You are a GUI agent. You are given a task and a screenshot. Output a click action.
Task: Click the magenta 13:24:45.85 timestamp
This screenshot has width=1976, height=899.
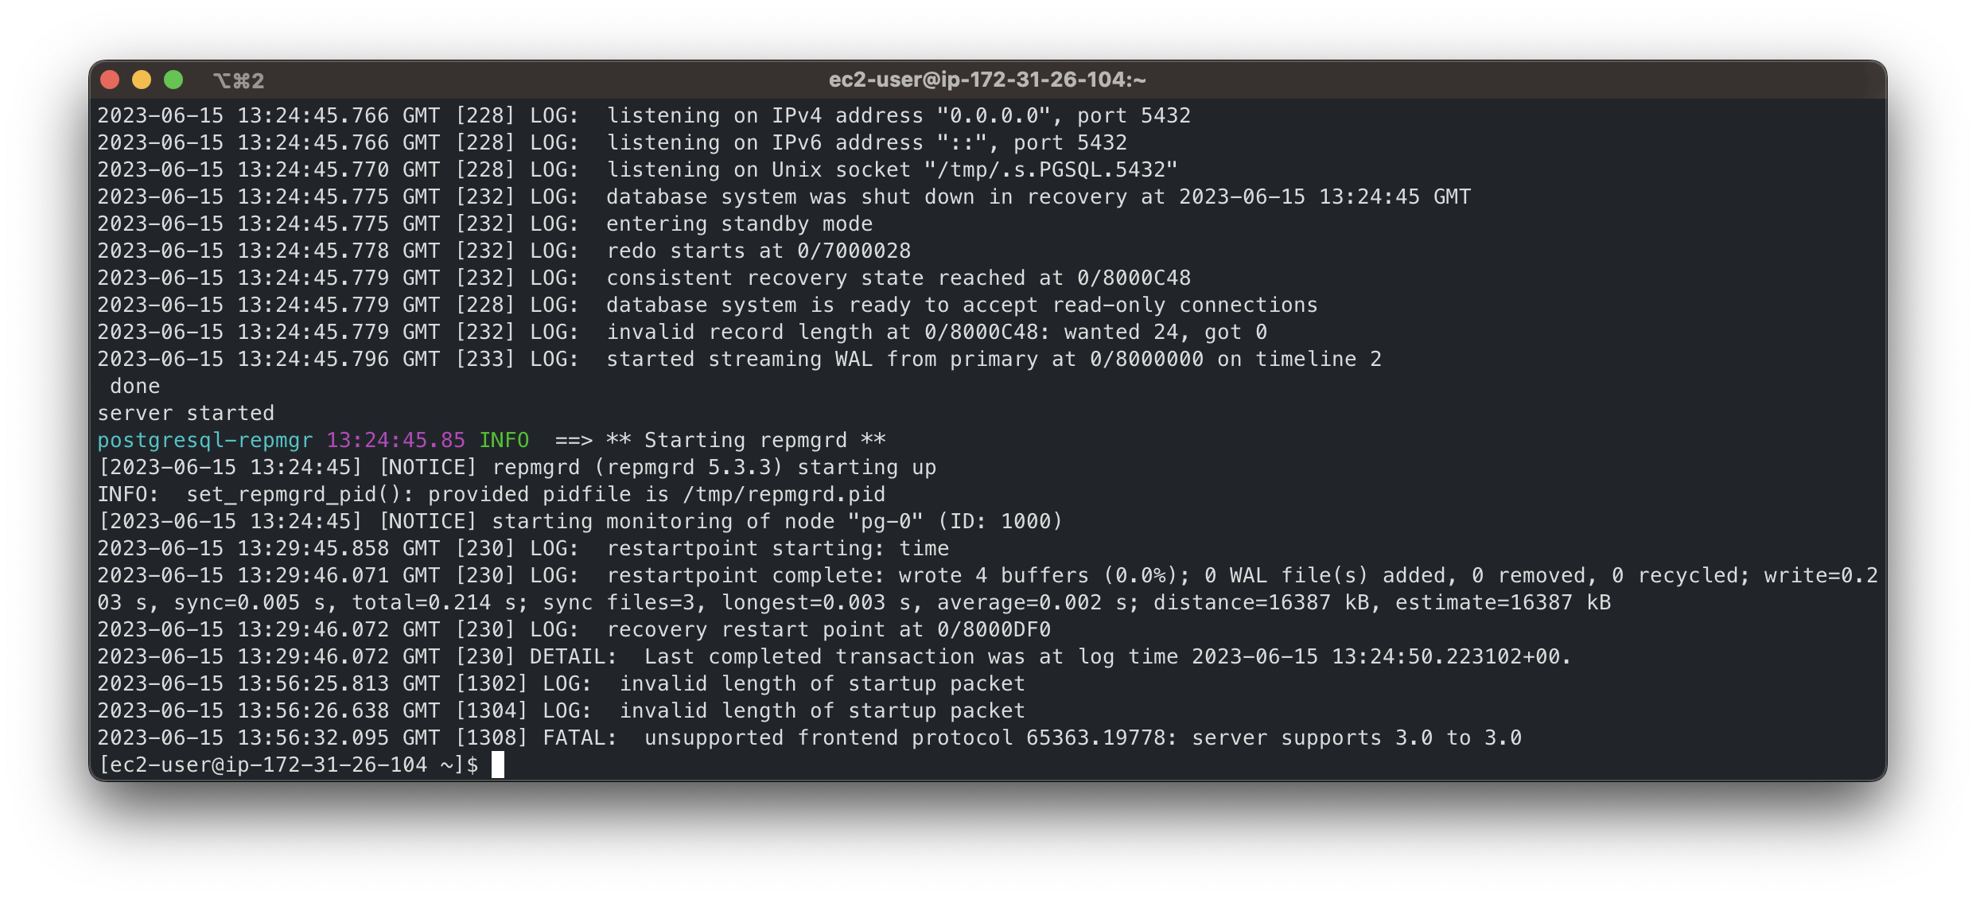click(395, 440)
